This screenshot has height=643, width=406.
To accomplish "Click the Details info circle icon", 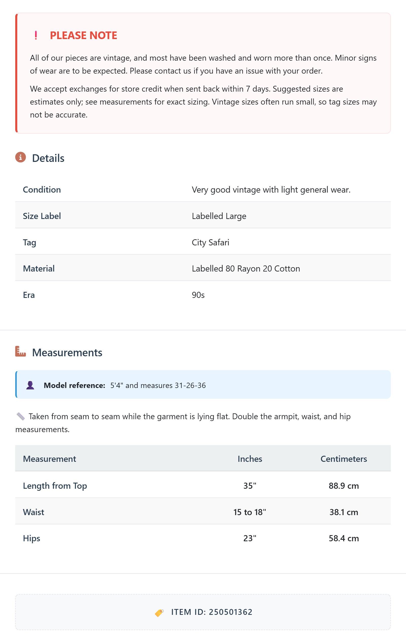I will click(x=21, y=157).
